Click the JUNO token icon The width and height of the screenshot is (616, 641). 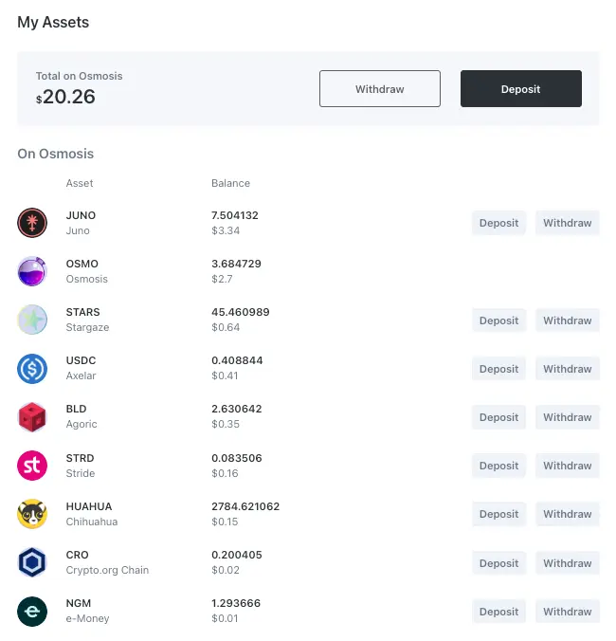tap(32, 223)
